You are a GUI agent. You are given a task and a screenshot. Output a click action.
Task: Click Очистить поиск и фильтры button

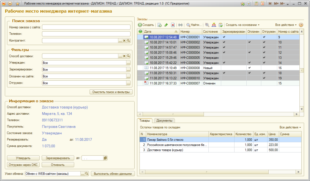111,92
